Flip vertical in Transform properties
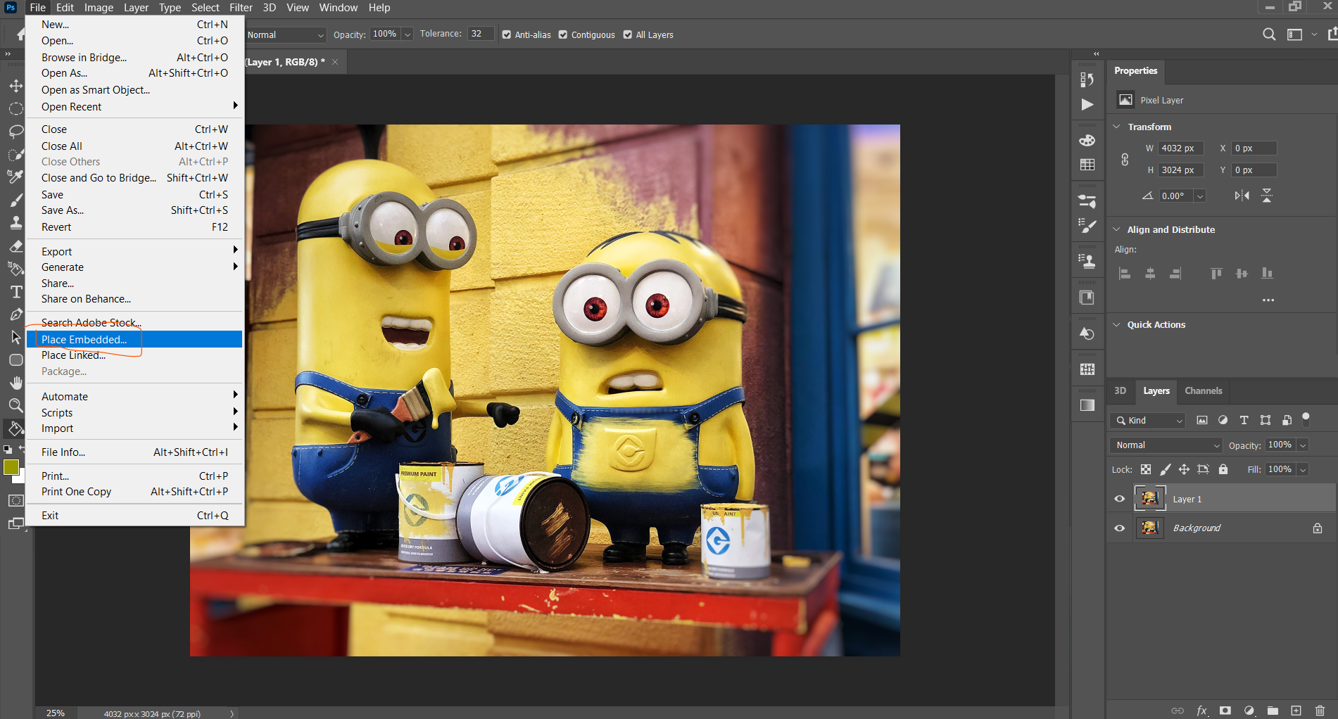 pyautogui.click(x=1267, y=196)
